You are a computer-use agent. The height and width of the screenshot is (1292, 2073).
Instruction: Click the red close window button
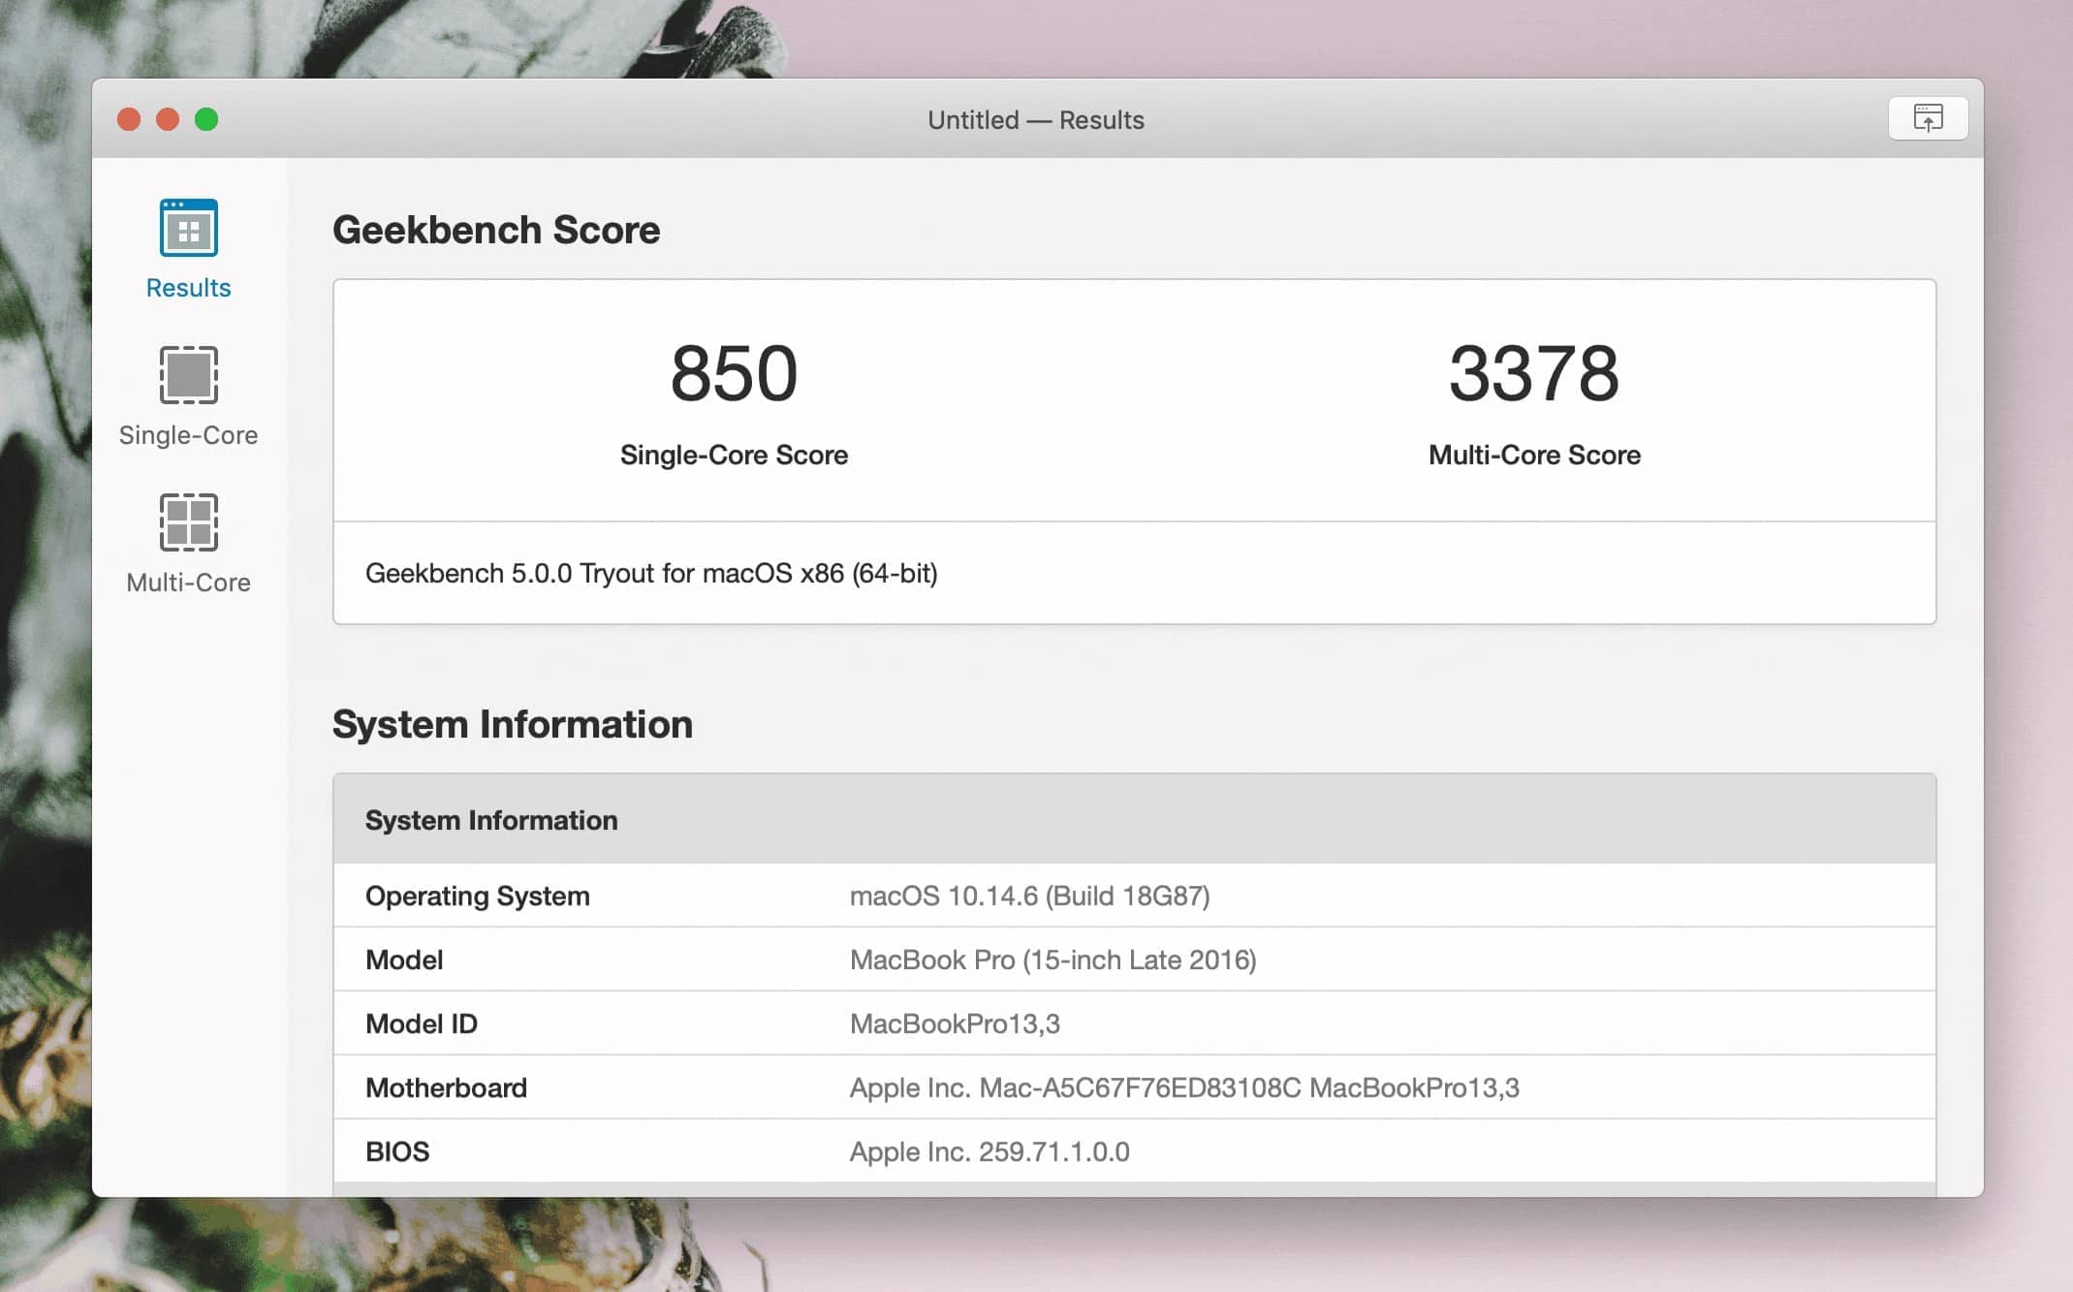click(129, 119)
